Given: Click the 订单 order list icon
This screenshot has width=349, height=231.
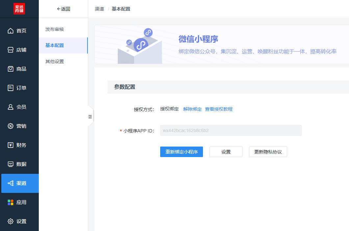Looking at the screenshot, I should [11, 88].
